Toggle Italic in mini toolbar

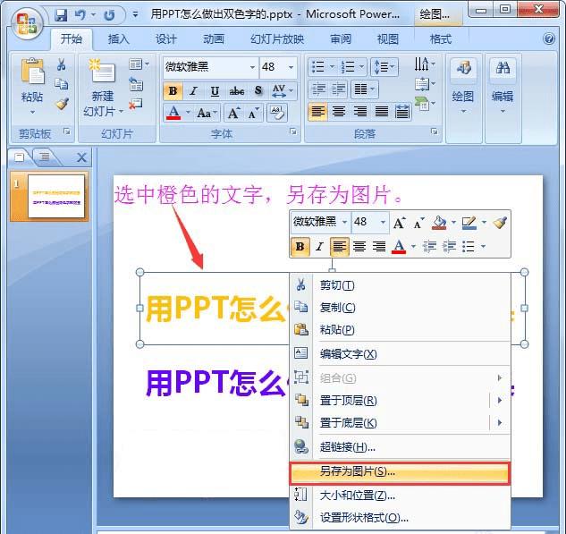319,247
